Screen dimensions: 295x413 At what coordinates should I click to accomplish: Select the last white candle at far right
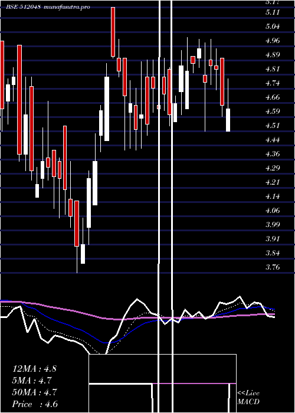(x=228, y=120)
